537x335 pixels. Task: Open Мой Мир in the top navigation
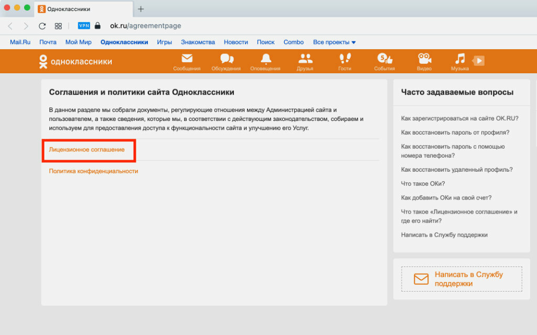(x=79, y=42)
